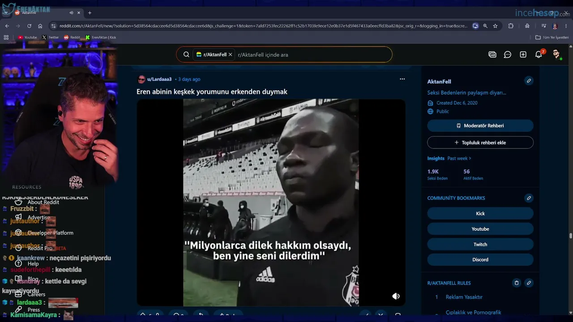Open the browser extensions puzzle icon
This screenshot has height=322, width=573.
tap(511, 26)
